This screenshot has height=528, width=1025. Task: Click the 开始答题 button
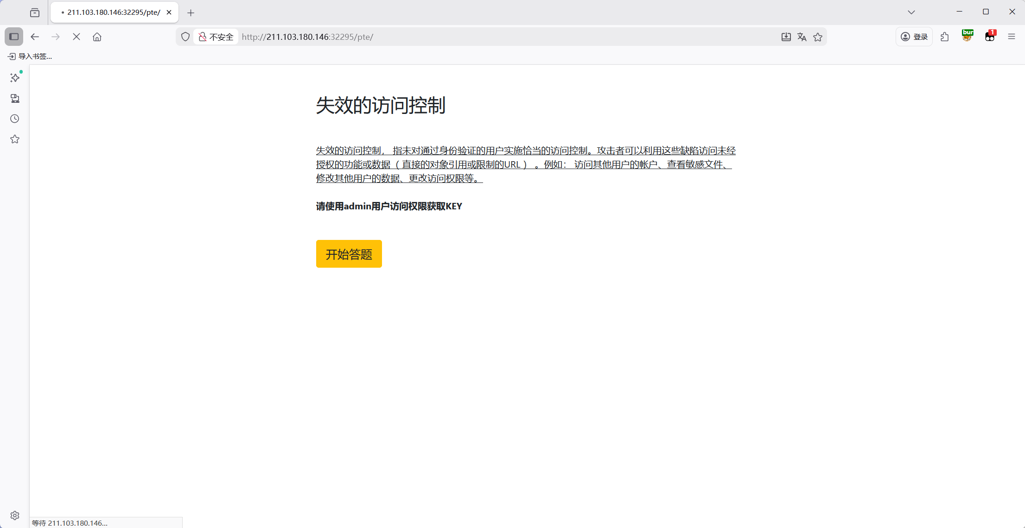[349, 254]
